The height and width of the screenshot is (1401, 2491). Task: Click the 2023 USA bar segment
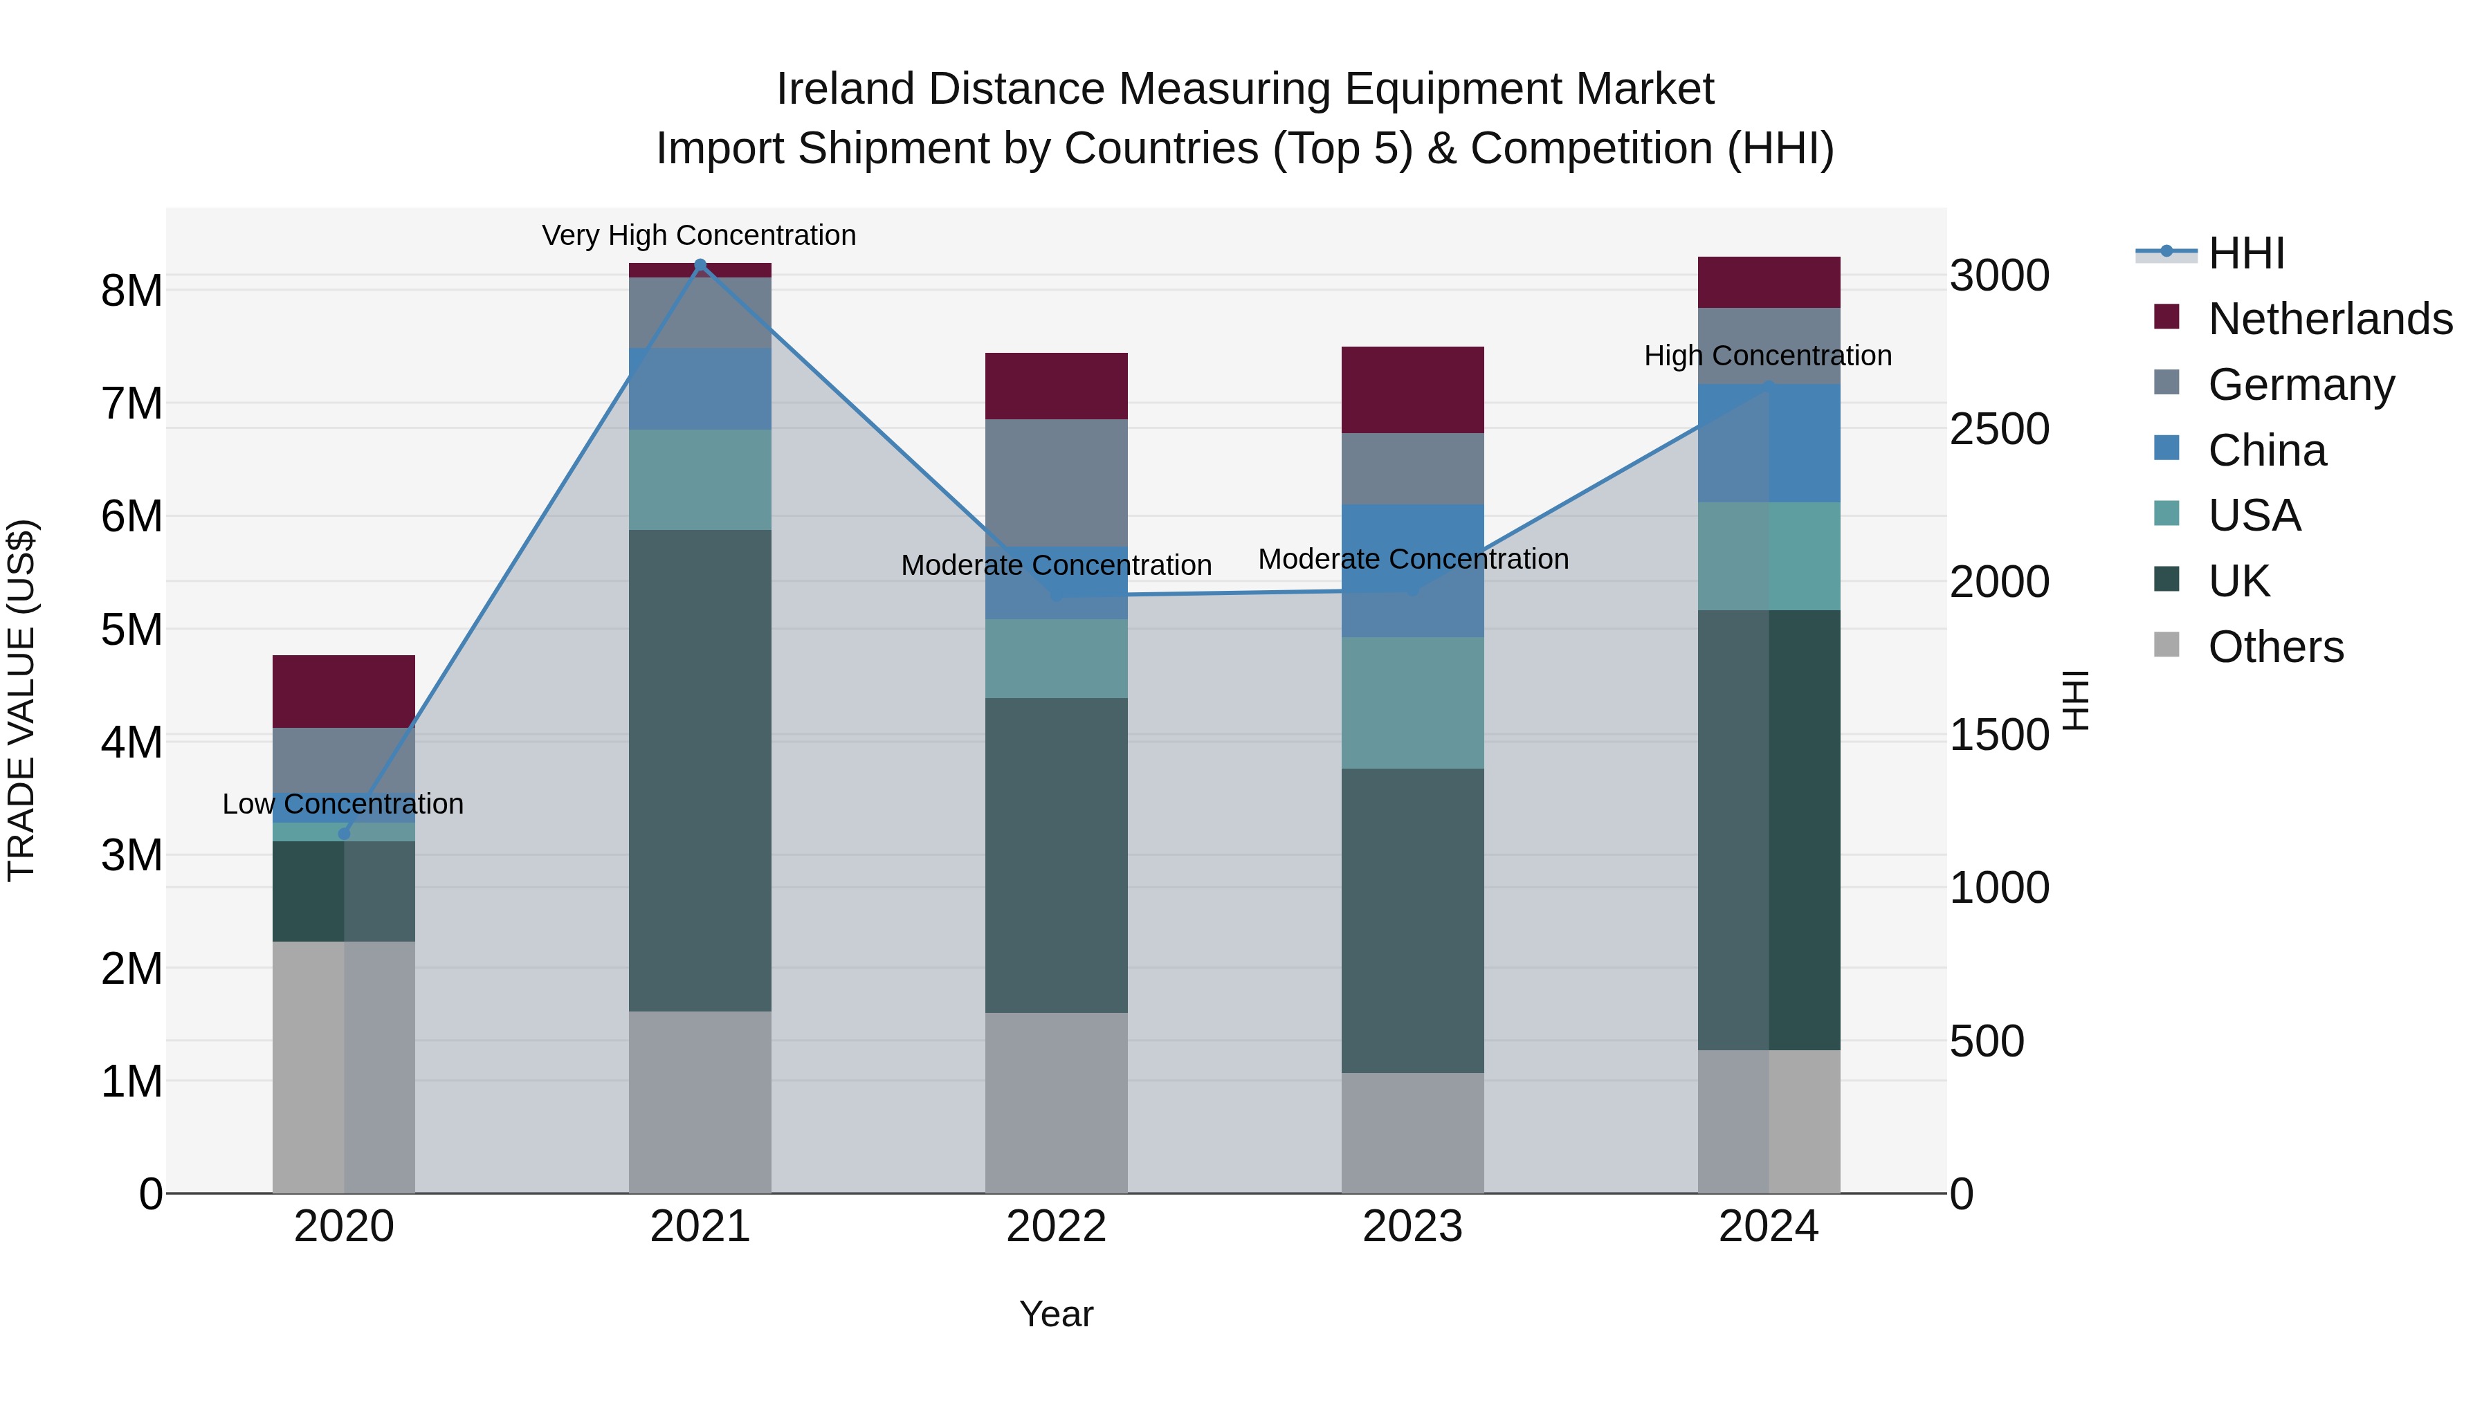(1413, 703)
